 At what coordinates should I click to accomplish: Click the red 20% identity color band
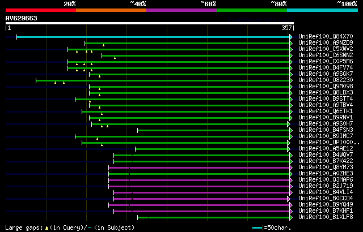tap(41, 10)
